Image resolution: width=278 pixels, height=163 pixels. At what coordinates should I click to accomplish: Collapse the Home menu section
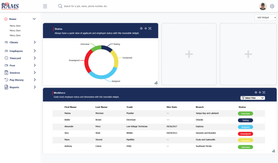point(34,19)
